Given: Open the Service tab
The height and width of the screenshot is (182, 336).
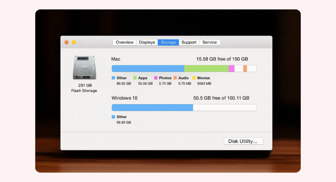Looking at the screenshot, I should click(x=210, y=42).
